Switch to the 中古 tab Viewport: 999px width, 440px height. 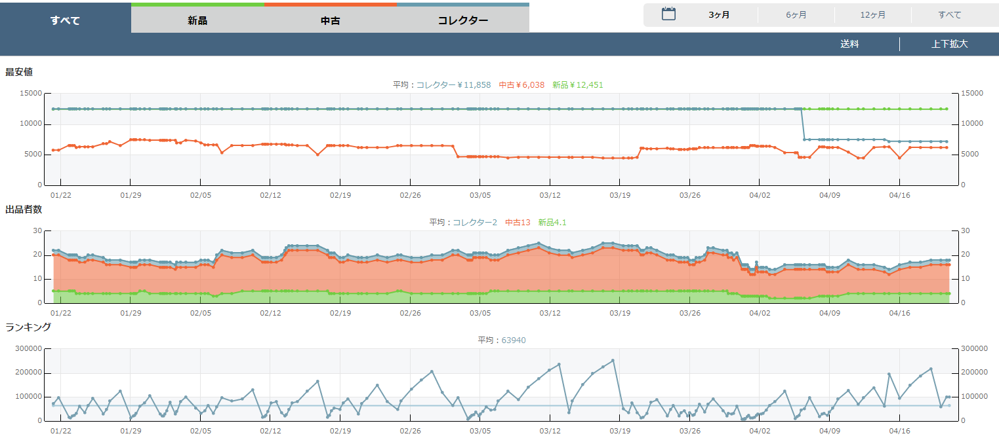click(330, 20)
